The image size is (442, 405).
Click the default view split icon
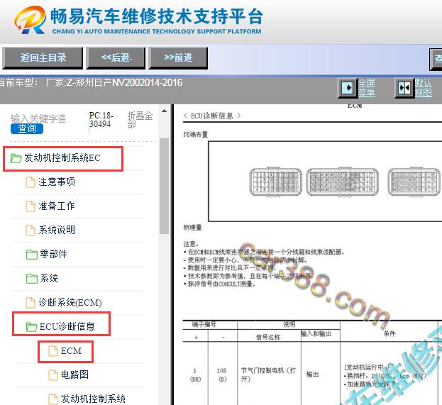point(404,88)
